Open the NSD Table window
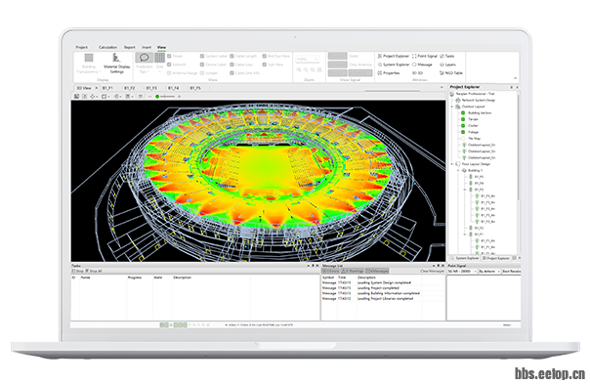The image size is (590, 385). [451, 73]
